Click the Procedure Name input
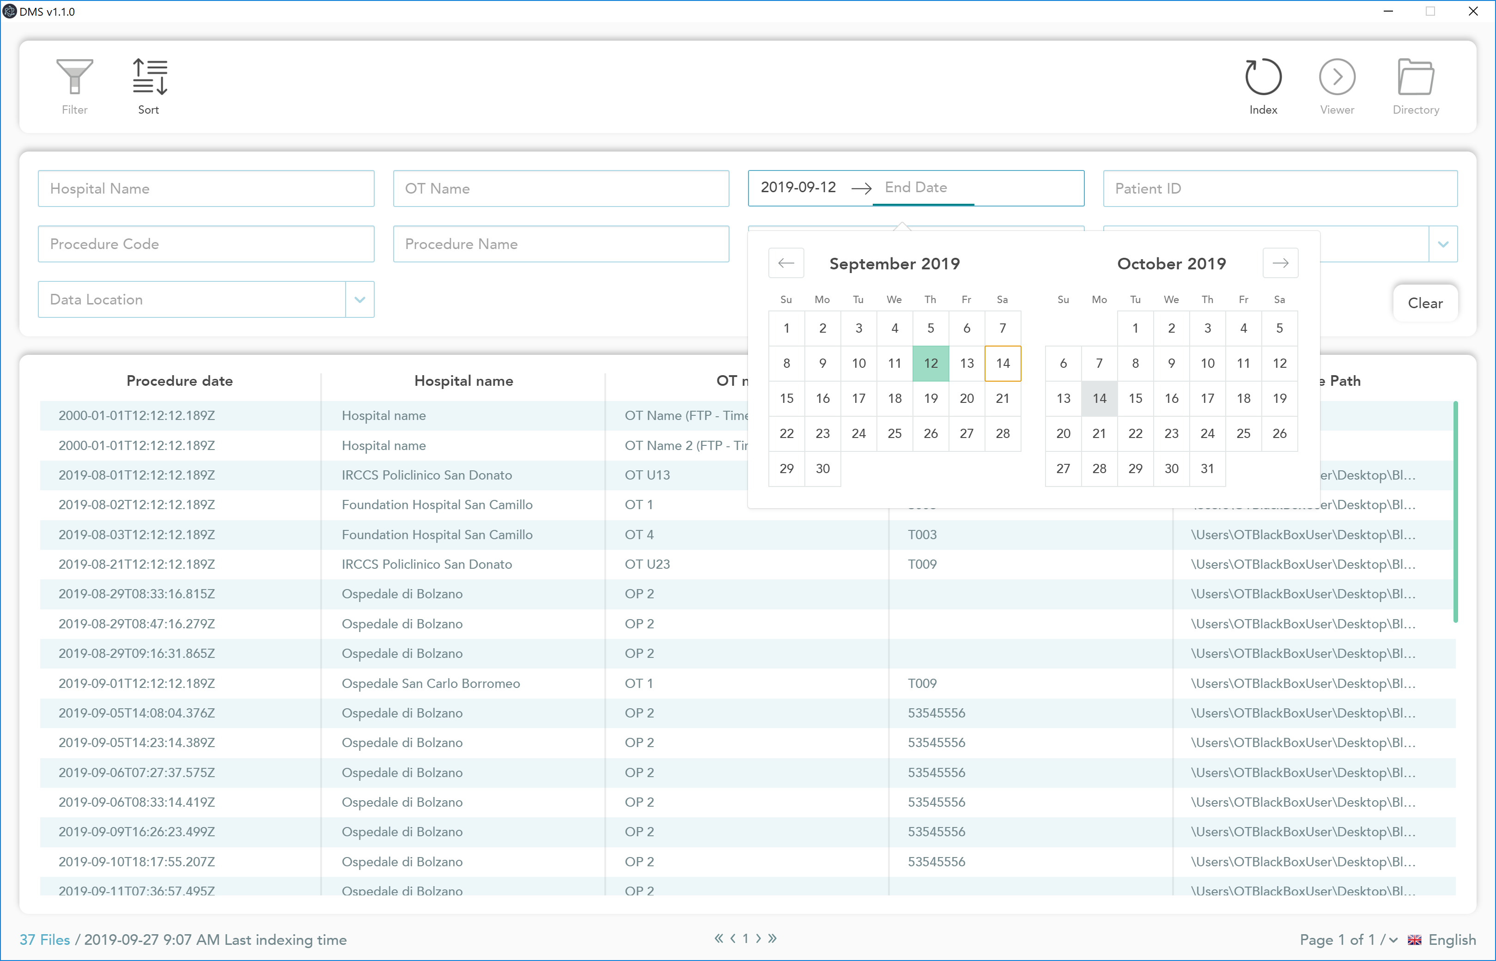The width and height of the screenshot is (1496, 961). click(x=561, y=244)
